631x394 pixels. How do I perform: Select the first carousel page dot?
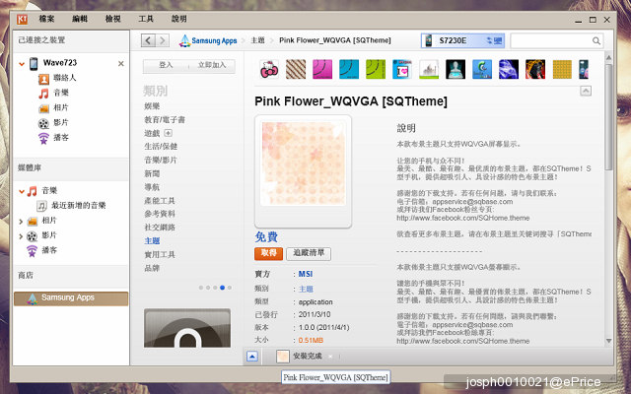(201, 288)
